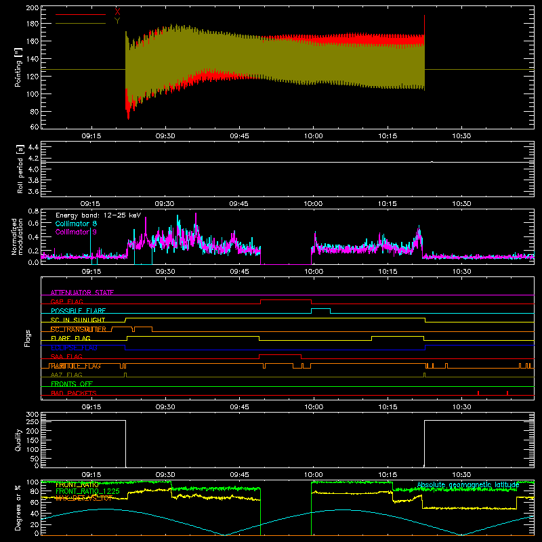Click '09:15' time label under Roll period panel
The height and width of the screenshot is (542, 542).
[90, 204]
